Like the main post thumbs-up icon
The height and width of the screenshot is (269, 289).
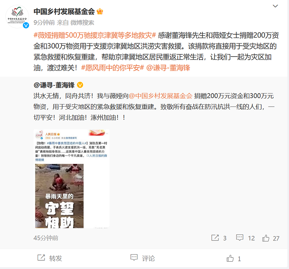(230, 258)
